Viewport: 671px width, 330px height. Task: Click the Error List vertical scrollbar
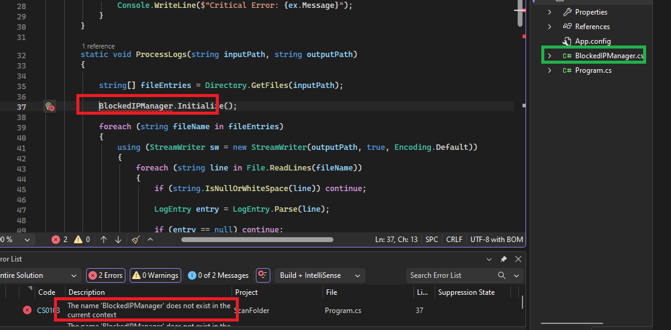(522, 301)
